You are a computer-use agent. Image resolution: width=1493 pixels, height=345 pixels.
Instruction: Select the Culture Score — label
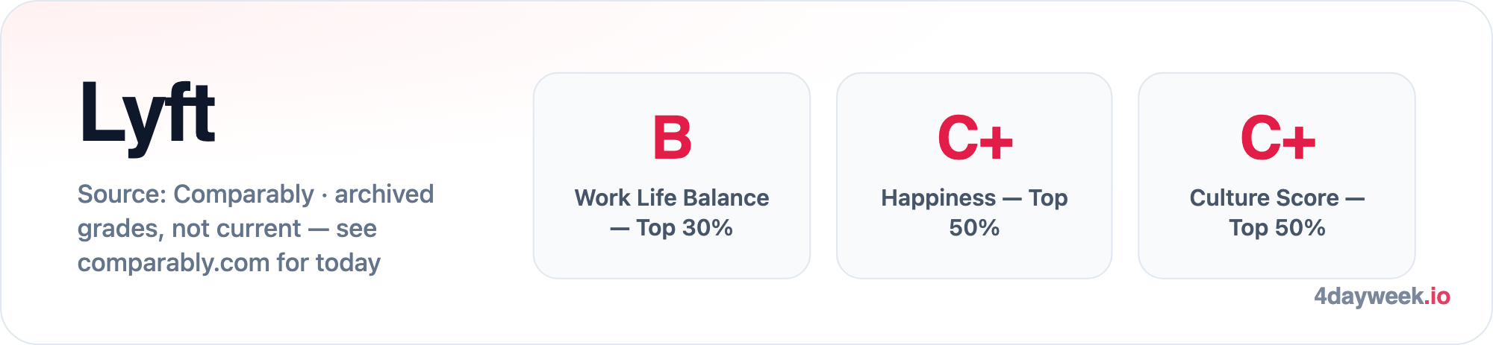tap(1277, 197)
